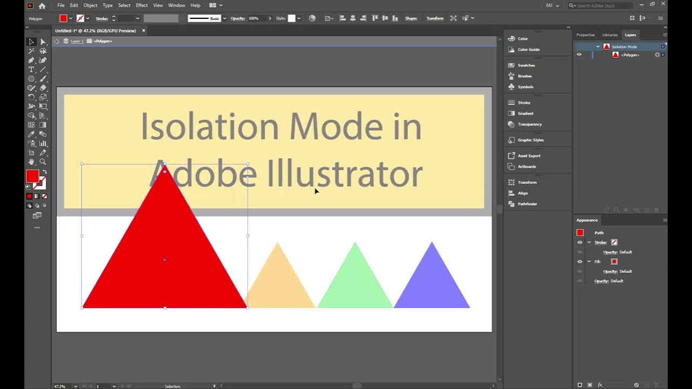Swap fill and stroke colors
Image resolution: width=692 pixels, height=389 pixels.
click(x=45, y=172)
